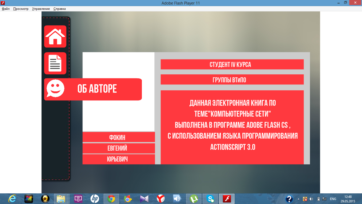Click the ТЕМЕ"КОМПЬЮТЕРНЫЕ СЕТИ" text line
The width and height of the screenshot is (362, 204).
pyautogui.click(x=233, y=114)
